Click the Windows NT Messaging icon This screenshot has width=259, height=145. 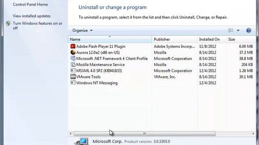pos(73,83)
